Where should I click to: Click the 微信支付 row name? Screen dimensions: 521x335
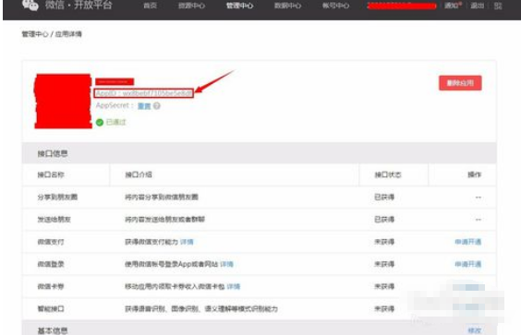click(x=51, y=242)
